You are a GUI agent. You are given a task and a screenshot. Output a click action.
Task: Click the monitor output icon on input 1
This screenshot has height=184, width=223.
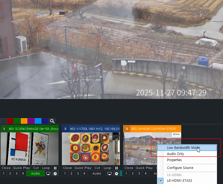click(x=48, y=174)
